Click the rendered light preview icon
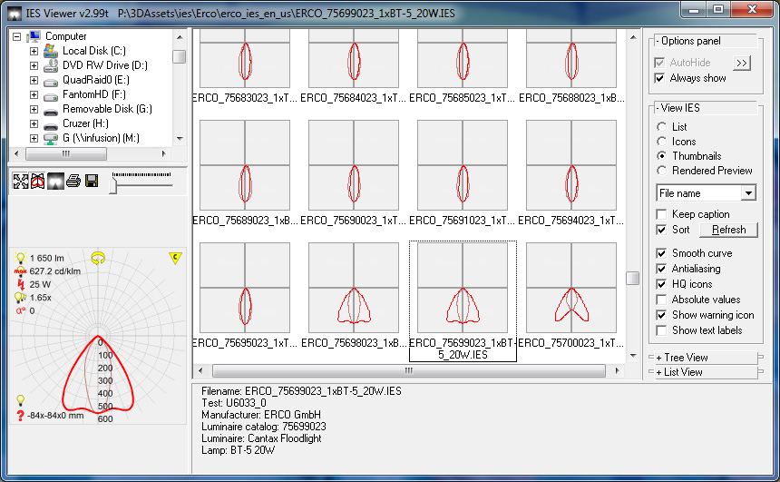The image size is (780, 482). 55,182
